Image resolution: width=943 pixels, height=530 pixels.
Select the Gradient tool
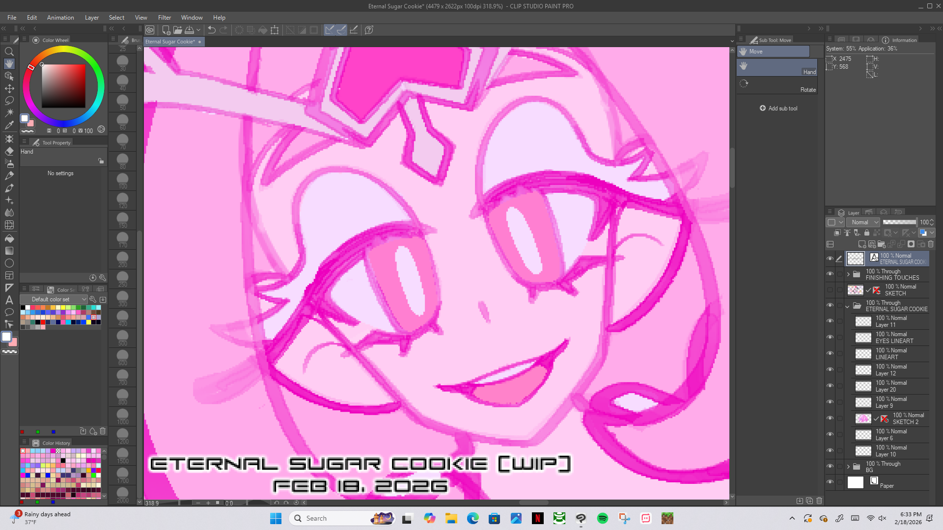click(9, 251)
